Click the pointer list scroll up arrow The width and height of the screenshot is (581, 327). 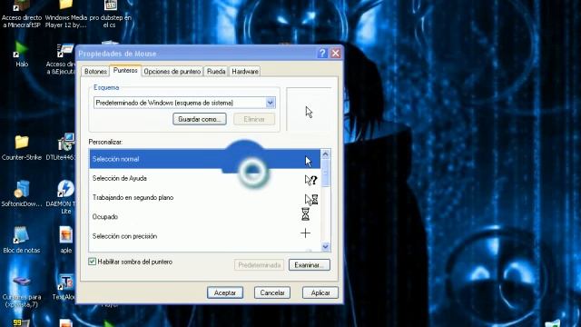[x=325, y=154]
